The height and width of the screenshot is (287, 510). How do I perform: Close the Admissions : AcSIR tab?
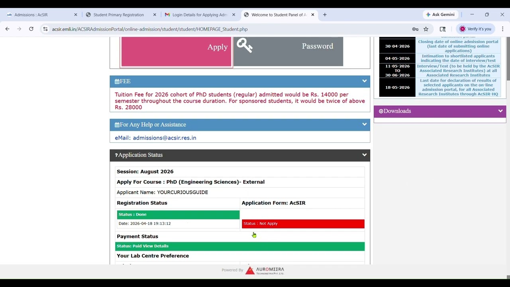coord(76,15)
